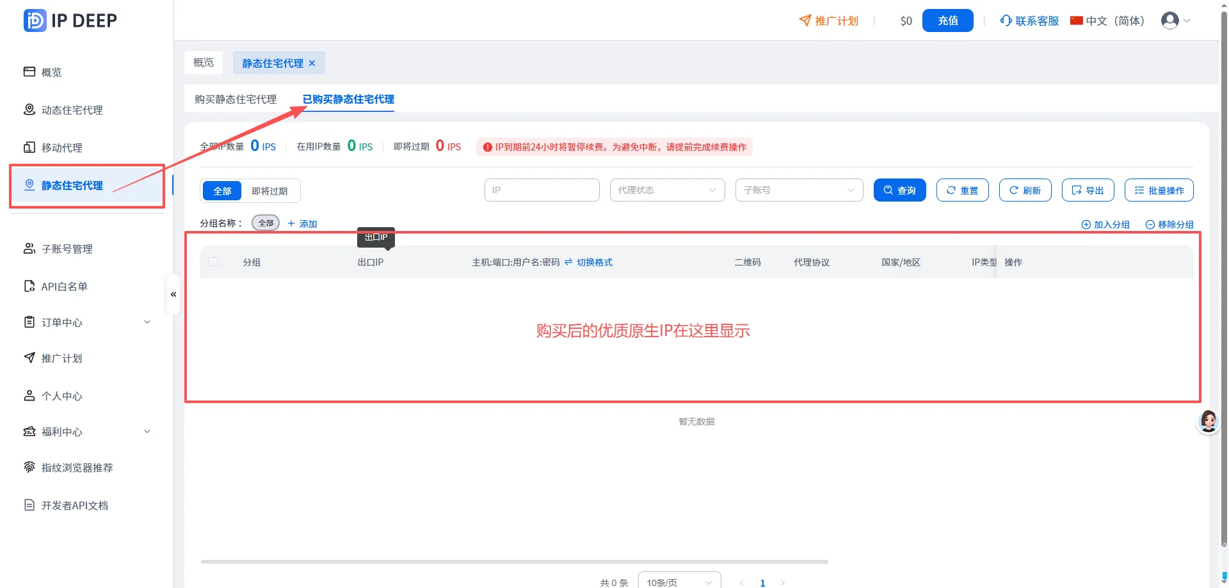Image resolution: width=1229 pixels, height=588 pixels.
Task: Select 静态住宅代理 in the sidebar
Action: coord(86,186)
